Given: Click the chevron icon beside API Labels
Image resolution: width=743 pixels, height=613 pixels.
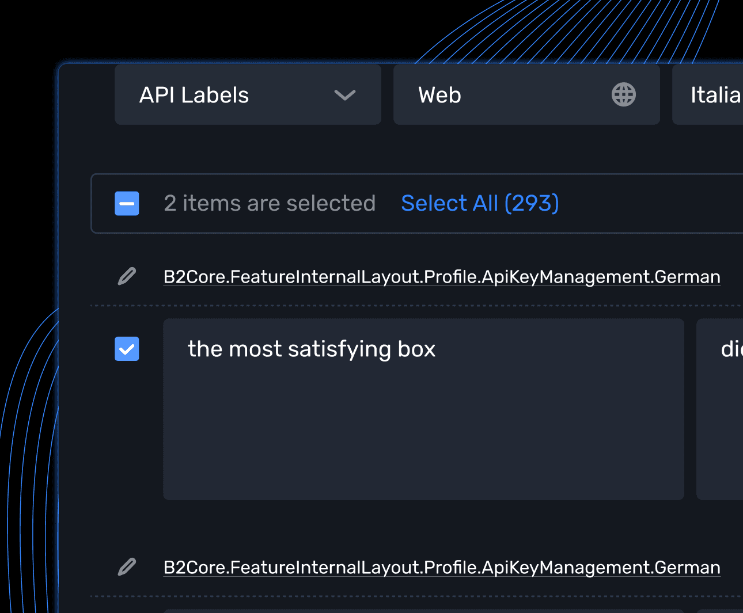Looking at the screenshot, I should [345, 96].
